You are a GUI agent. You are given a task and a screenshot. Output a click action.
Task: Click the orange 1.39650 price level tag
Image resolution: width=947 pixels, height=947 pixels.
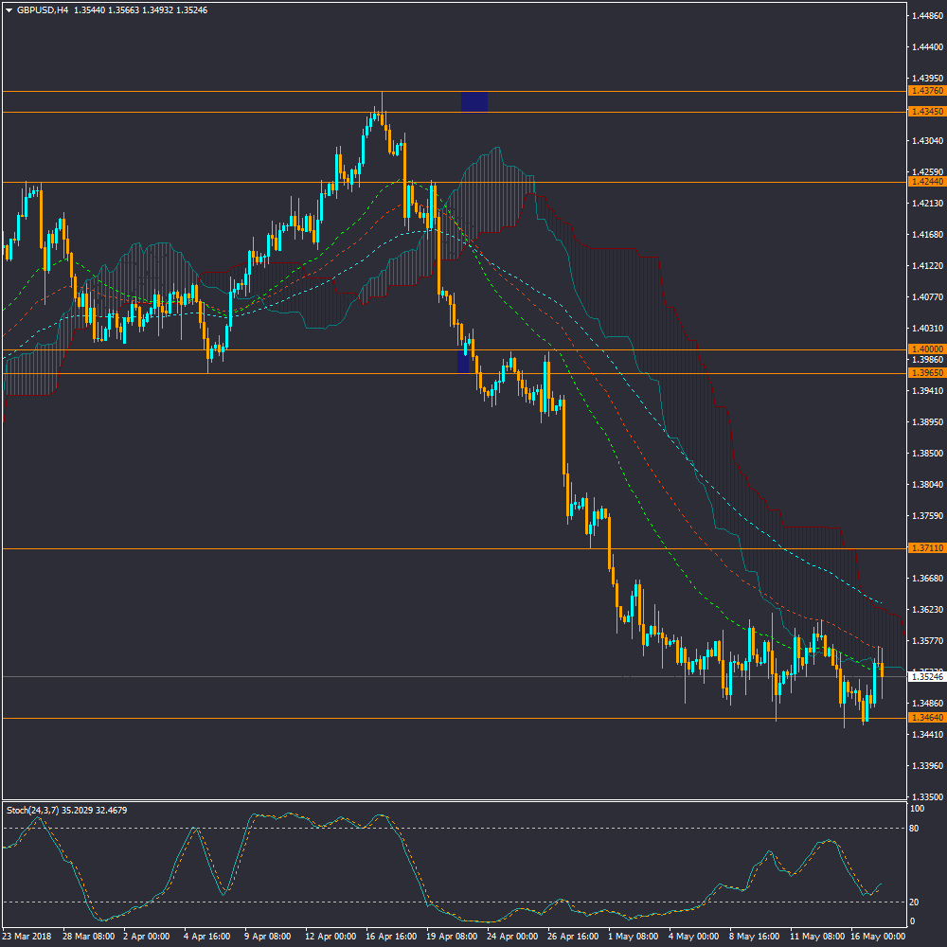click(924, 373)
